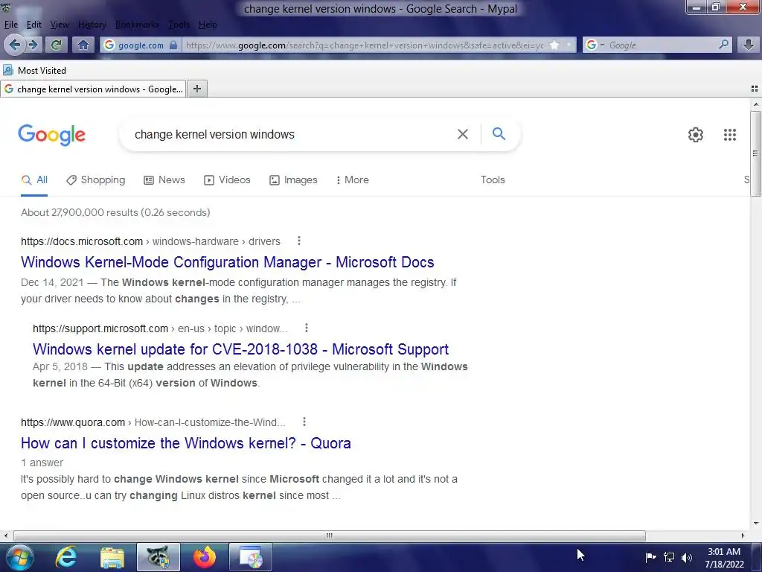Open Windows kernel update CVE-2018-1038 result
762x572 pixels.
click(240, 349)
